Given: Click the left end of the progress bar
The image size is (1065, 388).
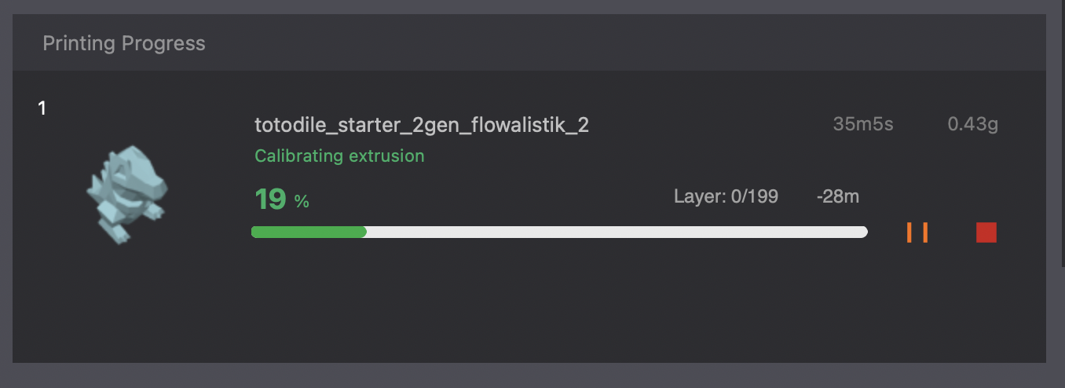Looking at the screenshot, I should [x=256, y=232].
